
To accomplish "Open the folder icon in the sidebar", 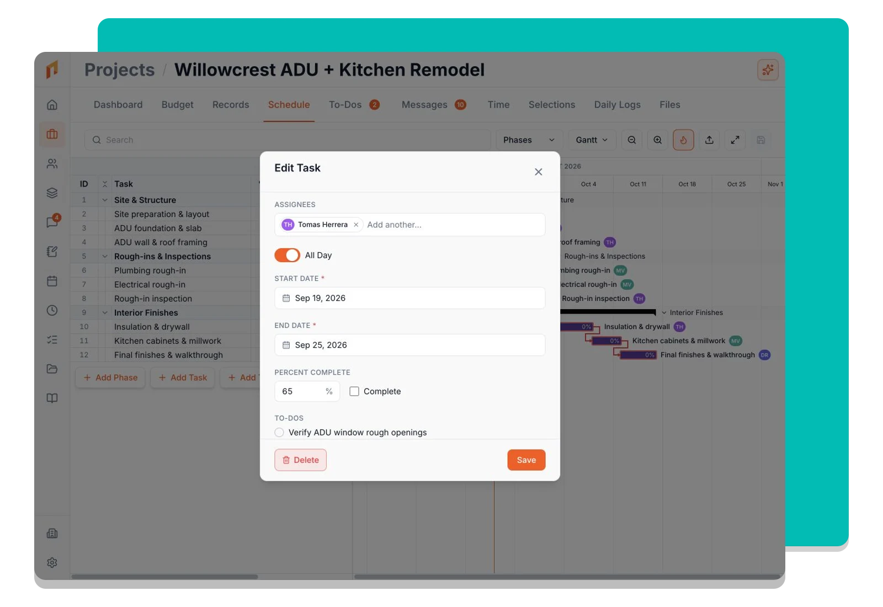I will point(52,369).
